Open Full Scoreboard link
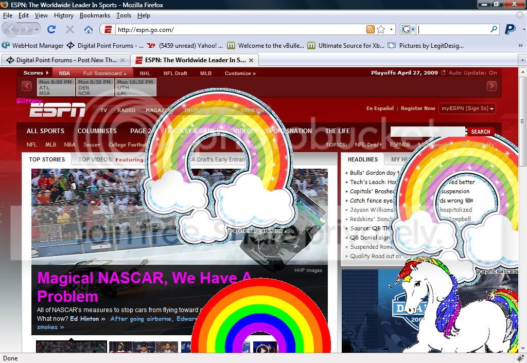 pos(105,73)
